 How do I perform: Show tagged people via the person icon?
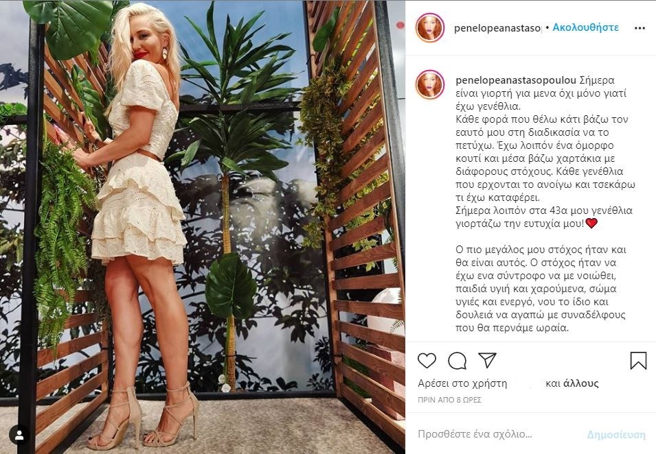click(19, 435)
